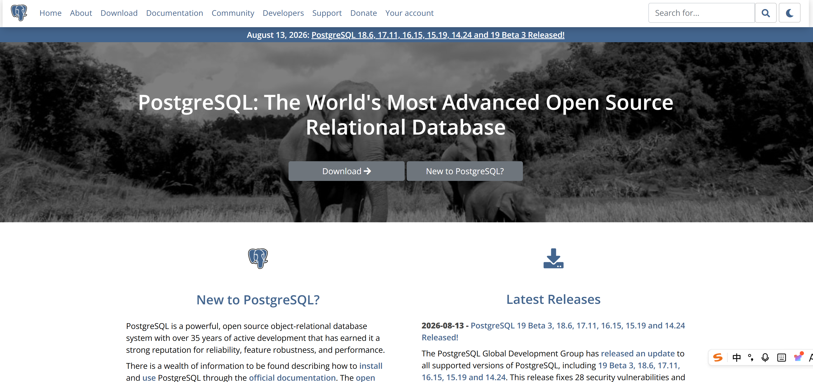Click the Sogou S logo in IME toolbar
The width and height of the screenshot is (813, 382).
(718, 357)
